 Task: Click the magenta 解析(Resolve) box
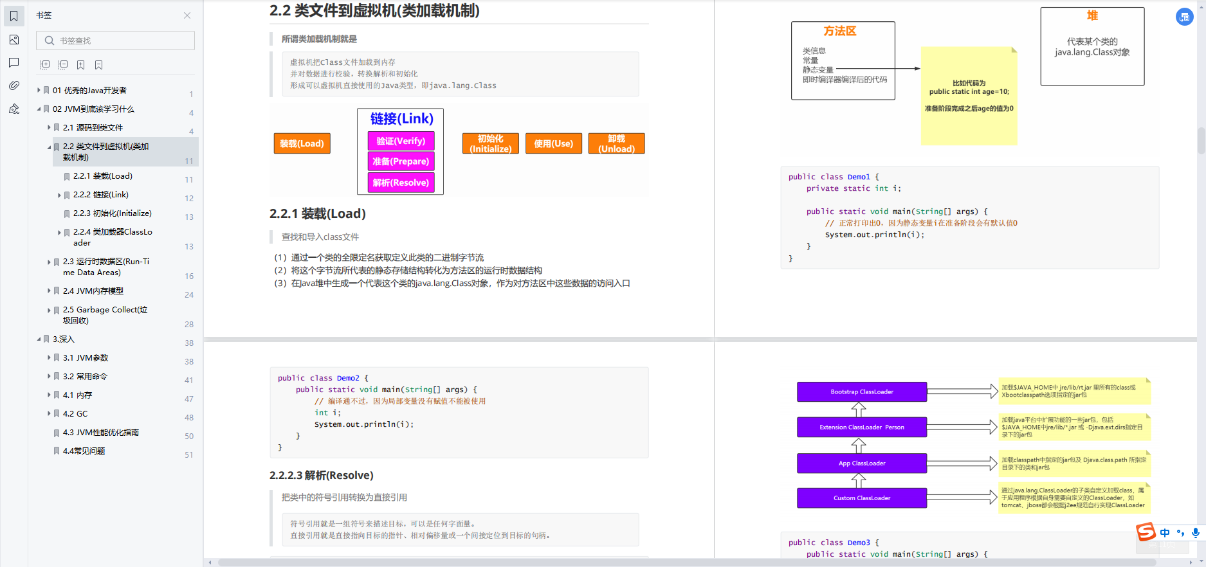pos(401,183)
